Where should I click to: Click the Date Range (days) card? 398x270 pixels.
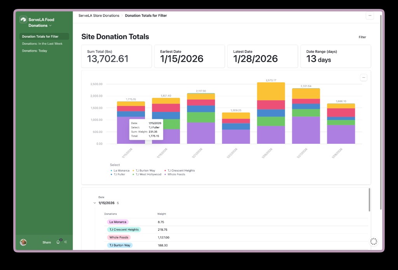[x=335, y=56]
